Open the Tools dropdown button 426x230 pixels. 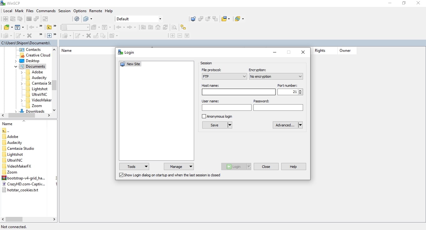click(134, 167)
